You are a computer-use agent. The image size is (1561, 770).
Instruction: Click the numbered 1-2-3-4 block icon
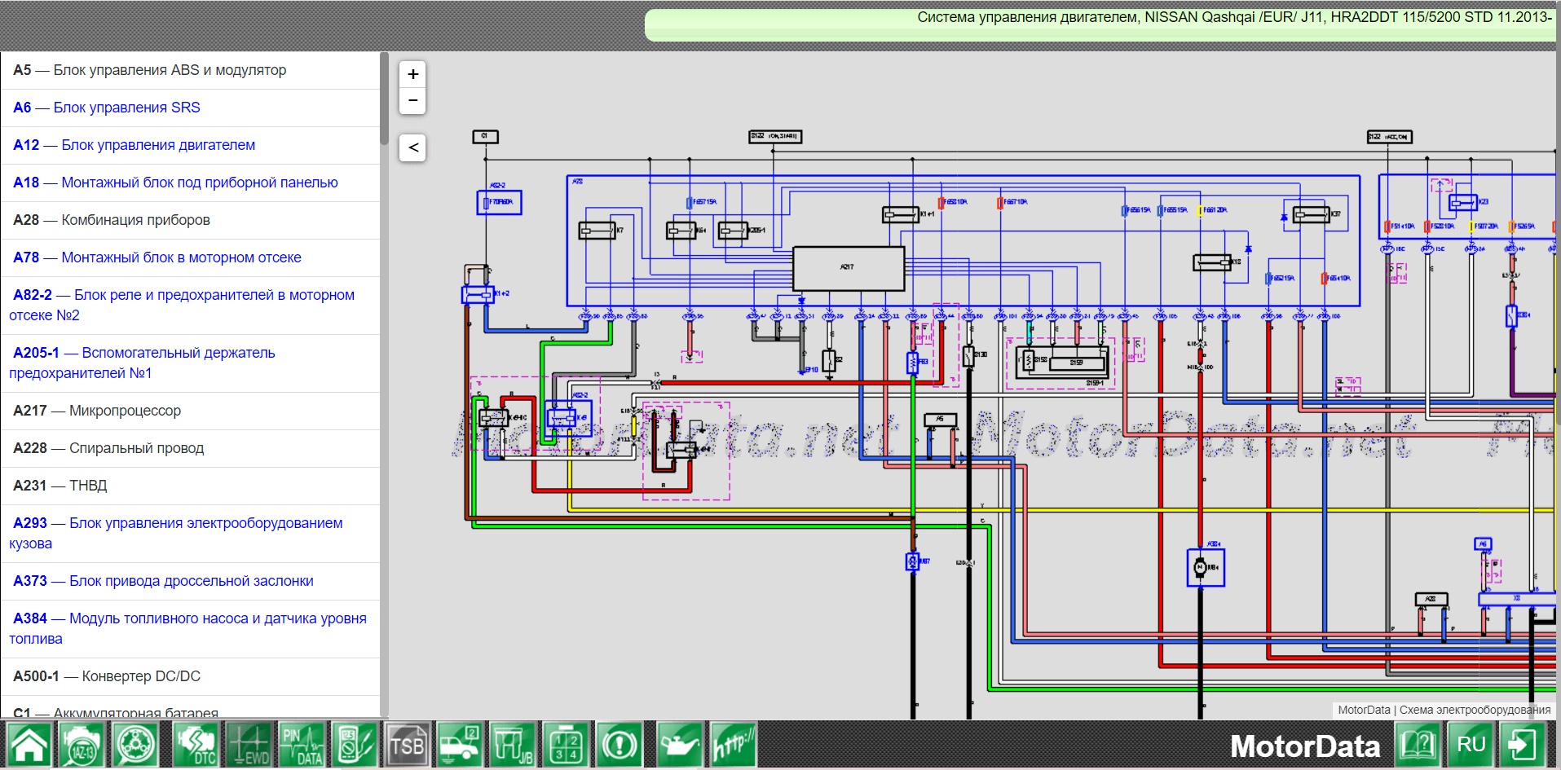[566, 745]
